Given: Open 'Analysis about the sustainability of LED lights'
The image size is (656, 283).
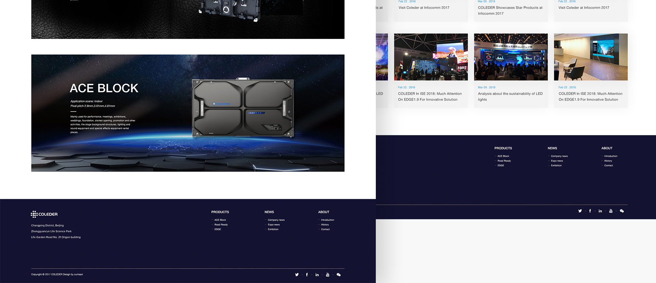Looking at the screenshot, I should pyautogui.click(x=510, y=96).
